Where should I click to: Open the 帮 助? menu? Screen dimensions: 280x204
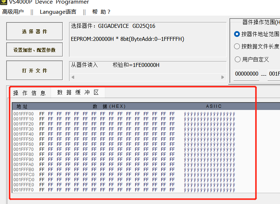(x=101, y=12)
